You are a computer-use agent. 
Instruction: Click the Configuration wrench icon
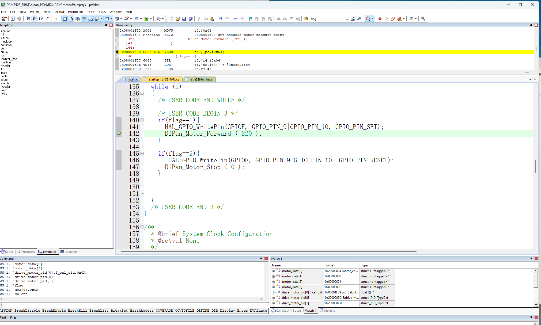pos(423,19)
